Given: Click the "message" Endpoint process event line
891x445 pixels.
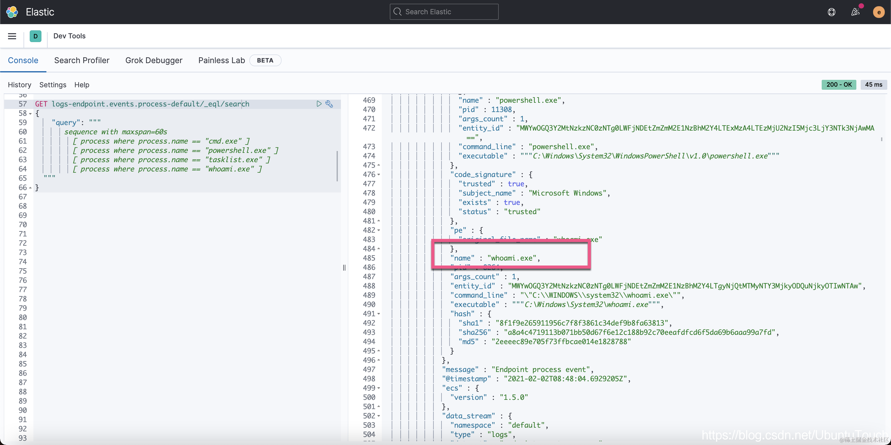Looking at the screenshot, I should (x=518, y=369).
